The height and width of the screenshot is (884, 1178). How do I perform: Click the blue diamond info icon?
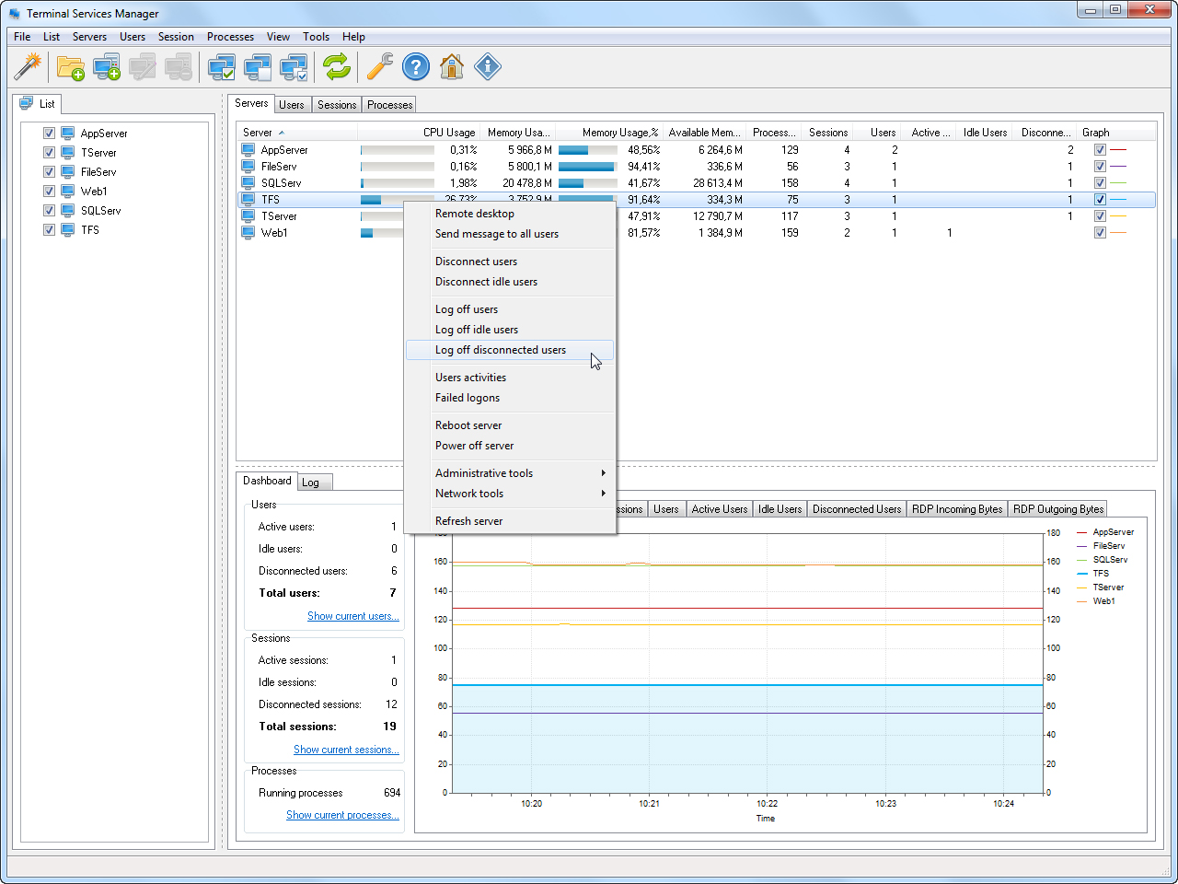[x=488, y=66]
